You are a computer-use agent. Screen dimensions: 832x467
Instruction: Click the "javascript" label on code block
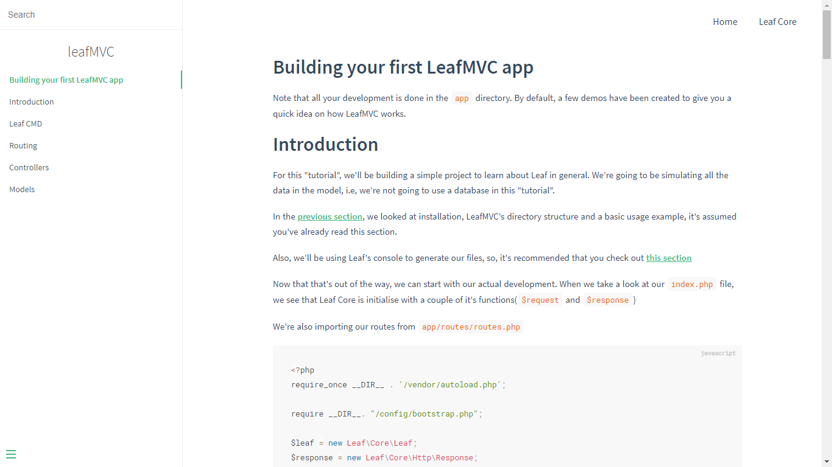tap(718, 353)
